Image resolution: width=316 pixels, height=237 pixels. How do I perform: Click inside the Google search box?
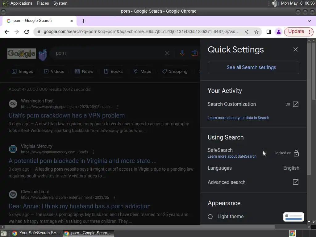coord(109,53)
